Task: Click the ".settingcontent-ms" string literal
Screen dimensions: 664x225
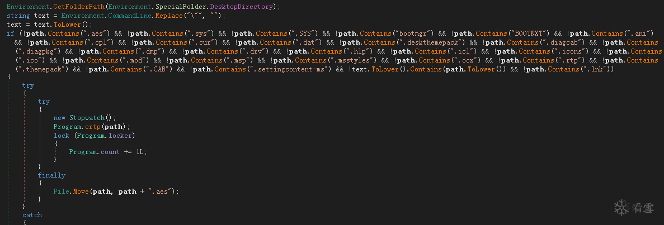Action: [x=289, y=69]
